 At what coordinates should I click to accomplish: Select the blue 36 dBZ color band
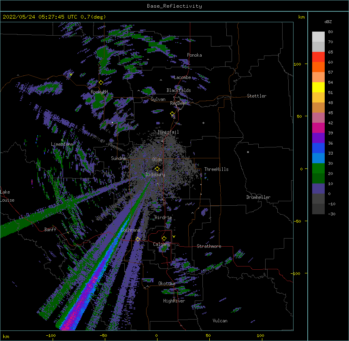click(318, 148)
